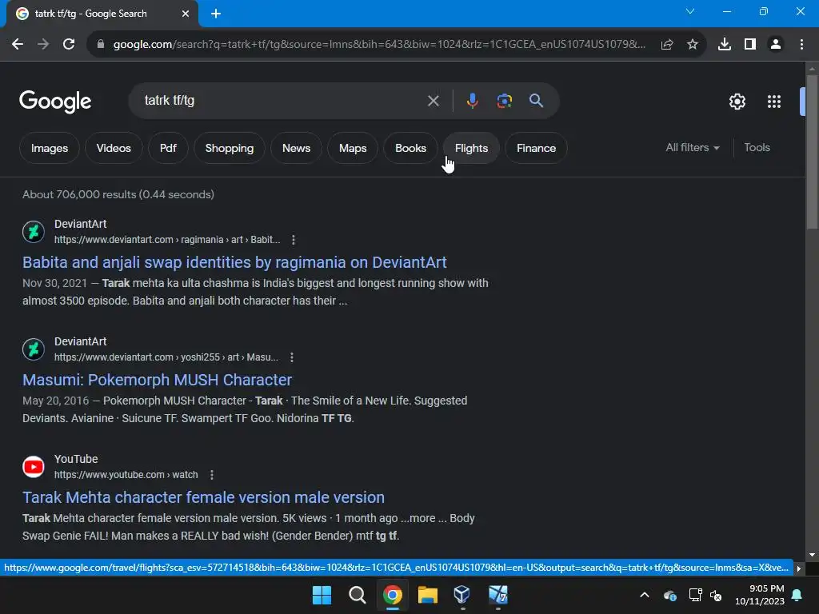
Task: Open more options for YouTube result
Action: [x=211, y=475]
